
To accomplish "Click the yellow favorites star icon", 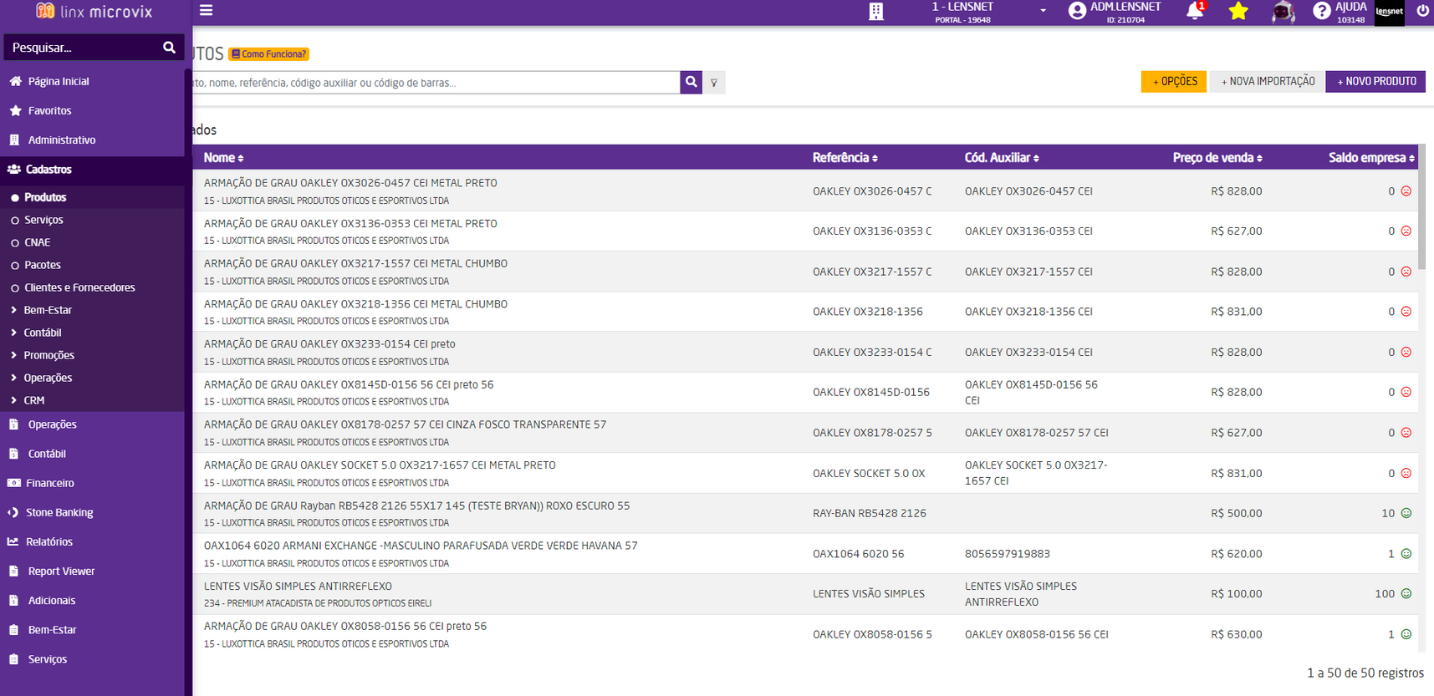I will (1238, 11).
